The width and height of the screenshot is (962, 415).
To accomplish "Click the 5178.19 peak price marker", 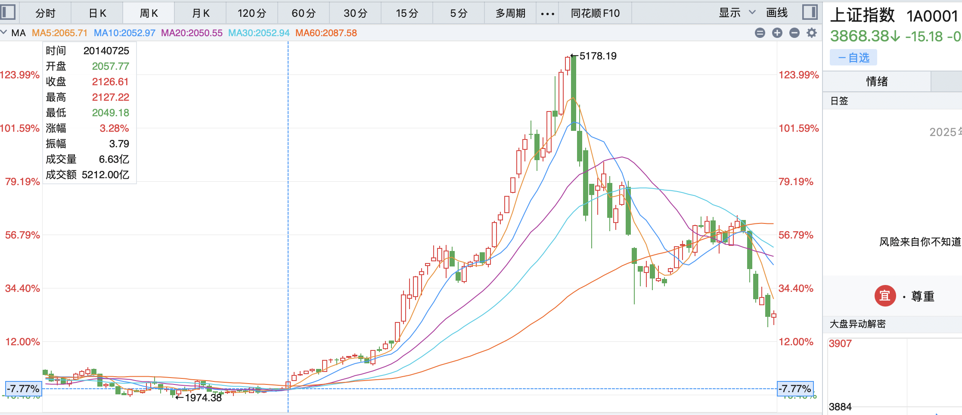I will click(x=597, y=56).
